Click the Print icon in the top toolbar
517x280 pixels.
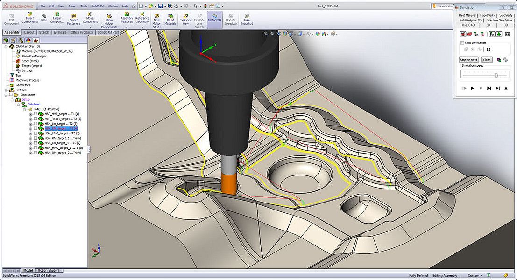click(177, 6)
